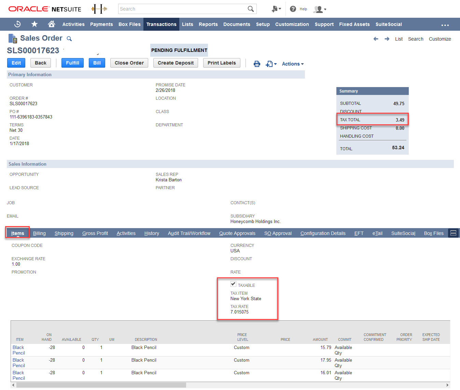Switch to the eTail subtab
460x390 pixels.
coord(377,233)
